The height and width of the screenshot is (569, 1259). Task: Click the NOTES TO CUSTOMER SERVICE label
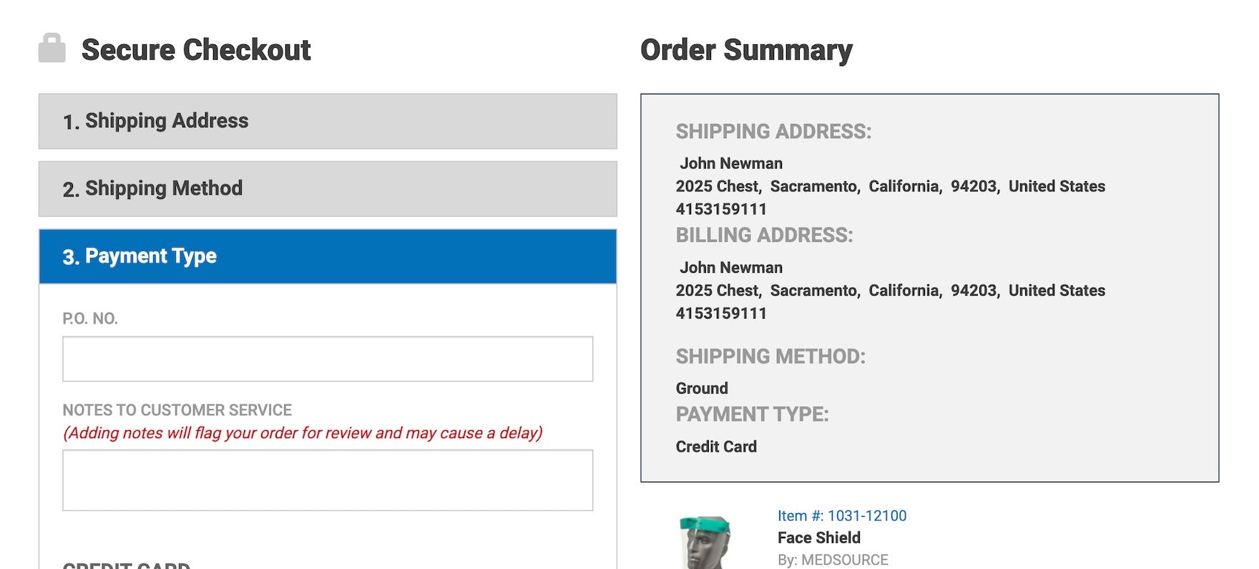point(177,410)
